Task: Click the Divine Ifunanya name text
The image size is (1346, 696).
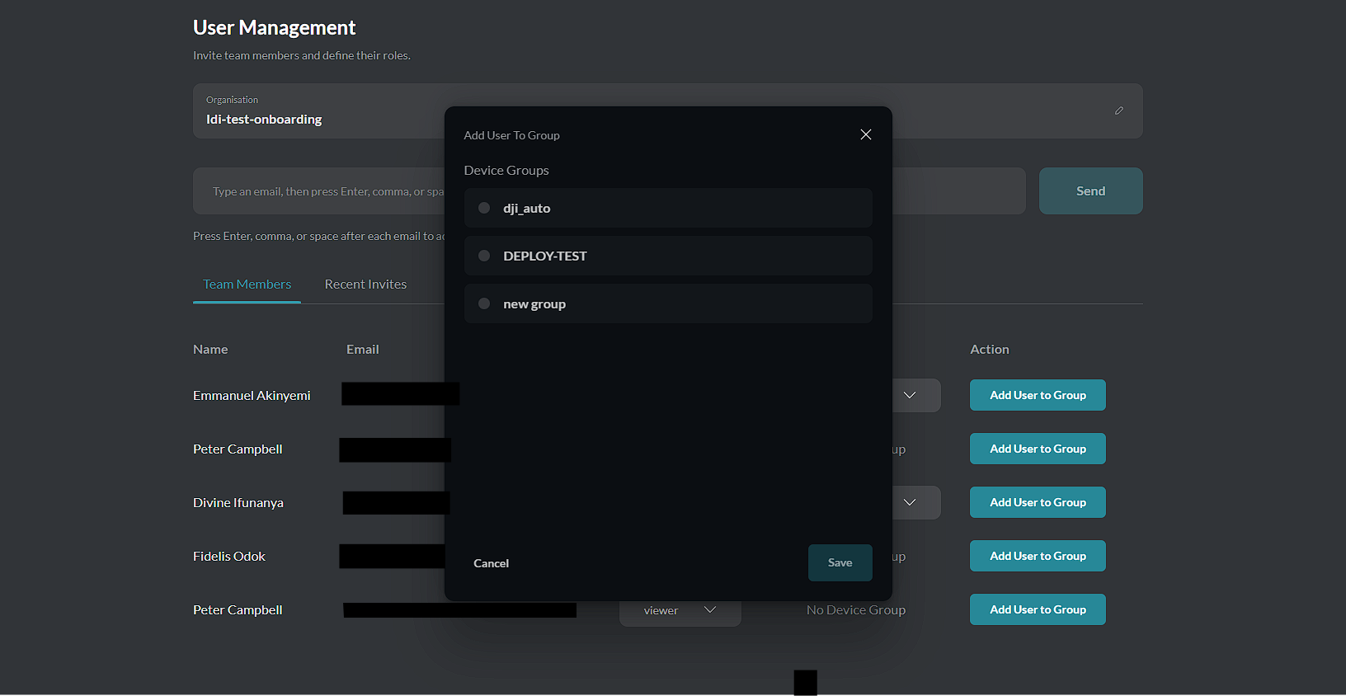Action: pyautogui.click(x=238, y=503)
